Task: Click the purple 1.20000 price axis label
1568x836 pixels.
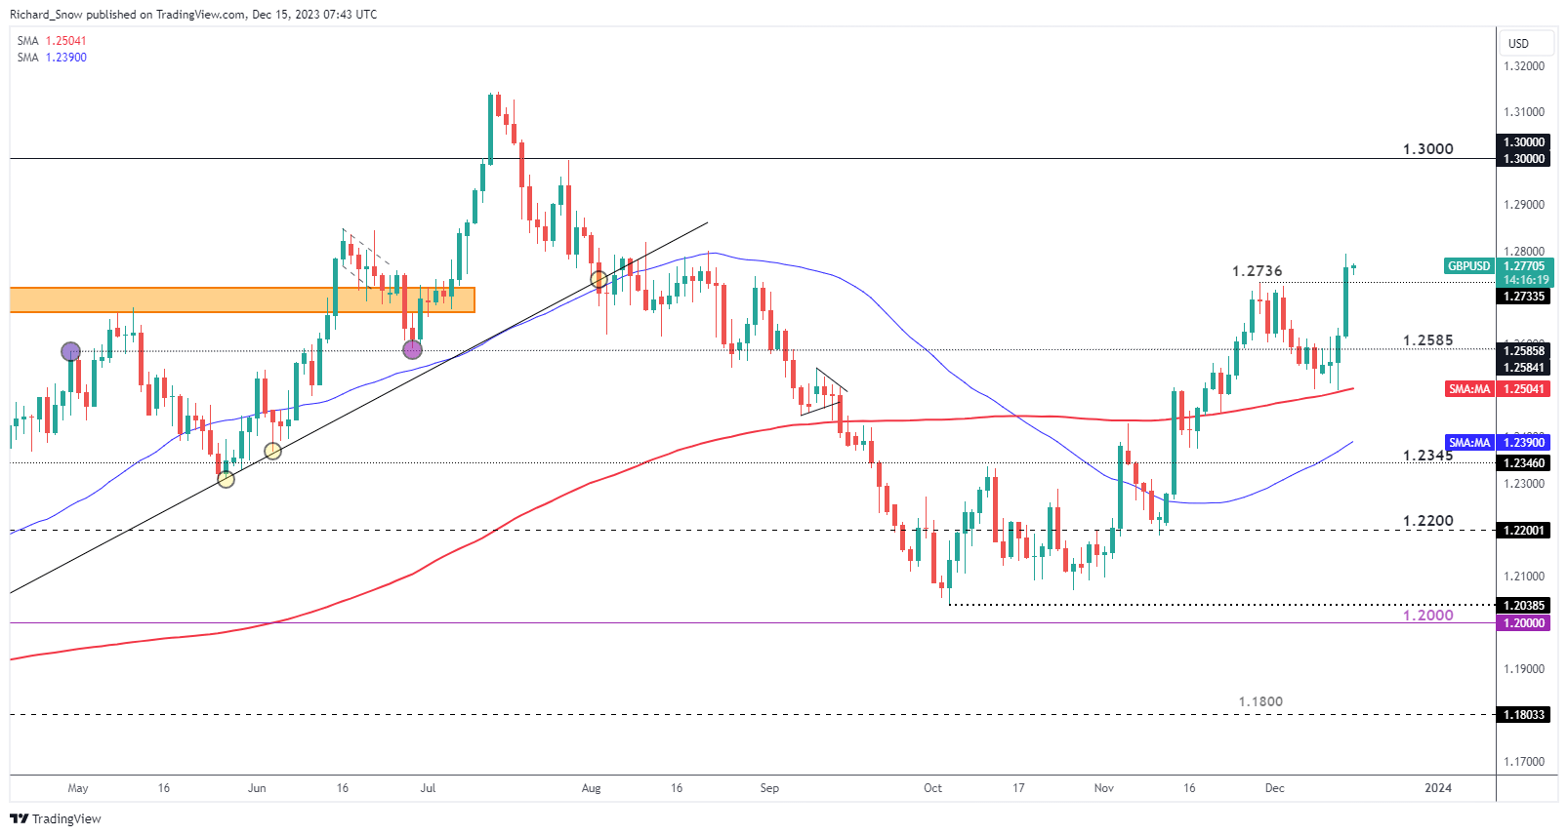Action: 1523,623
